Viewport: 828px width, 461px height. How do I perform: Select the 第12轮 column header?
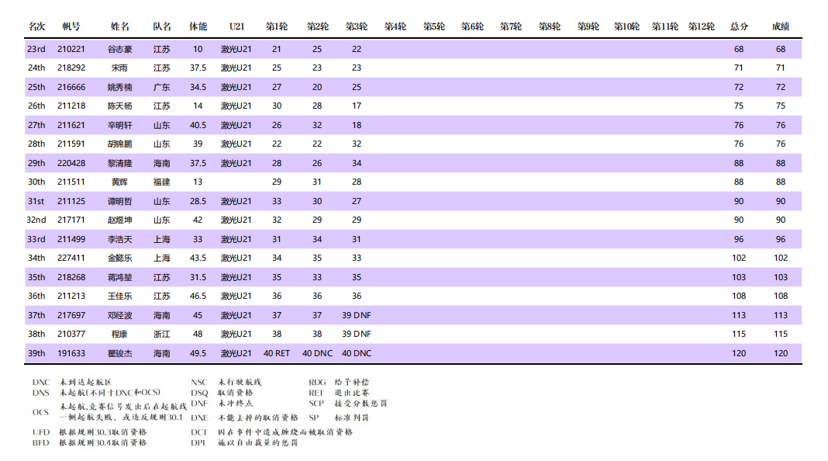[701, 26]
